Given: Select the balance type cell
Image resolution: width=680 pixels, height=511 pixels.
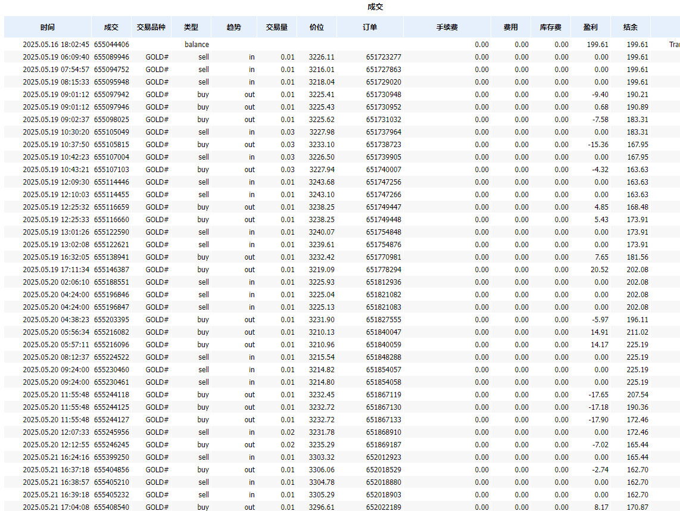Looking at the screenshot, I should tap(196, 44).
